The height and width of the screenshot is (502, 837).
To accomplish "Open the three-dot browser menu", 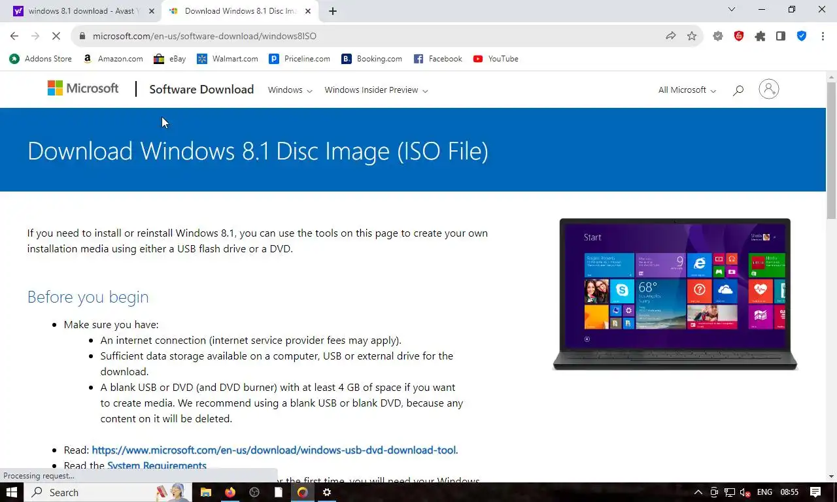I will pyautogui.click(x=823, y=36).
